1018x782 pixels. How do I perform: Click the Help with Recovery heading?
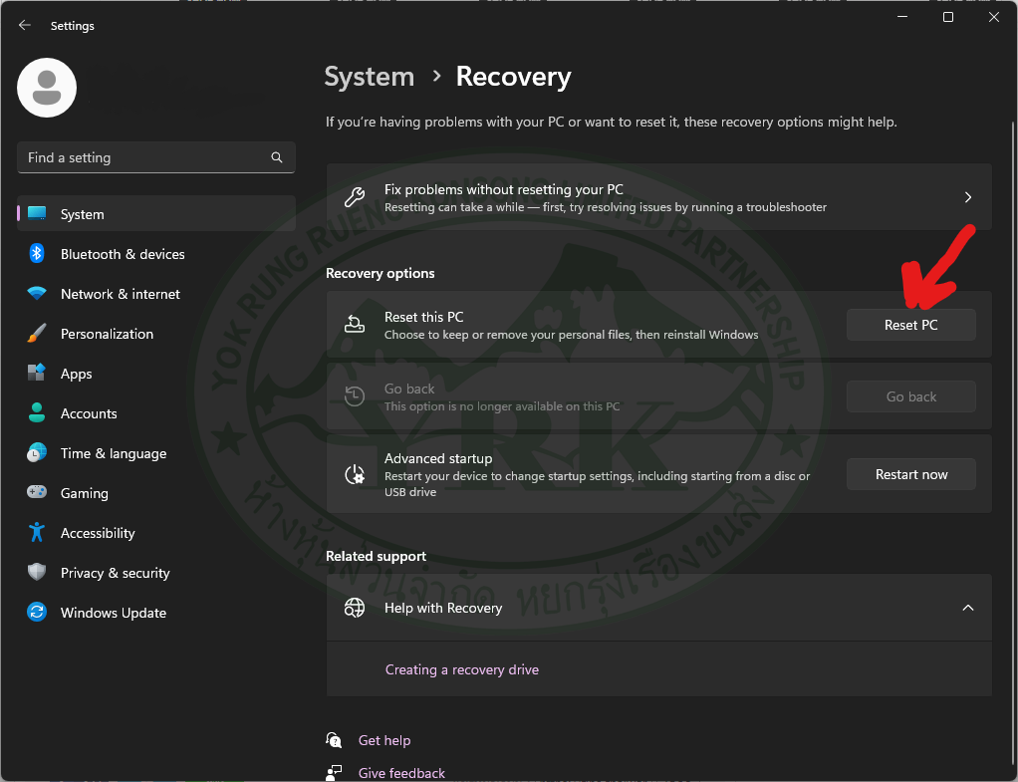(x=443, y=608)
